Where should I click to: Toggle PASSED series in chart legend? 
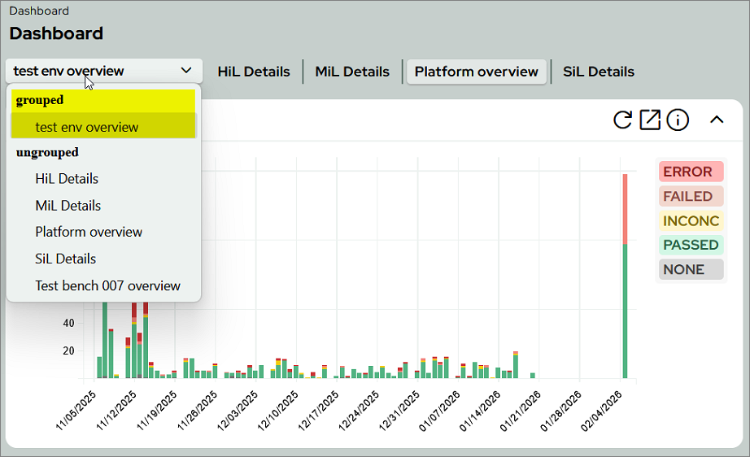click(691, 245)
